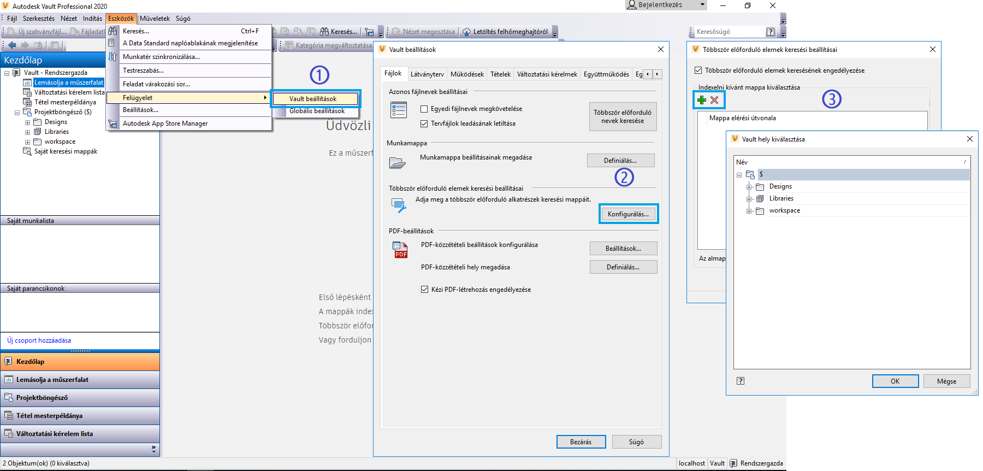Image resolution: width=983 pixels, height=471 pixels.
Task: Enable Egyedi fájlnevek megkövetelése checkbox
Action: [424, 109]
